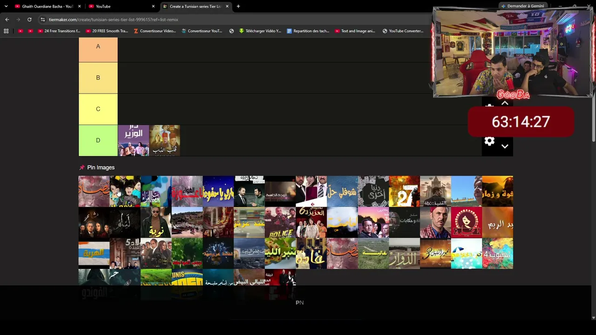Select the light yellow C tier label
This screenshot has height=335, width=596.
click(98, 109)
